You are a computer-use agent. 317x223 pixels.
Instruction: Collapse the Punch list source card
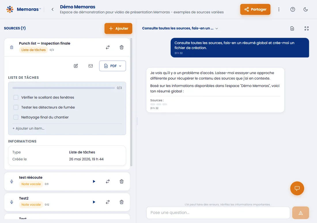(x=67, y=47)
